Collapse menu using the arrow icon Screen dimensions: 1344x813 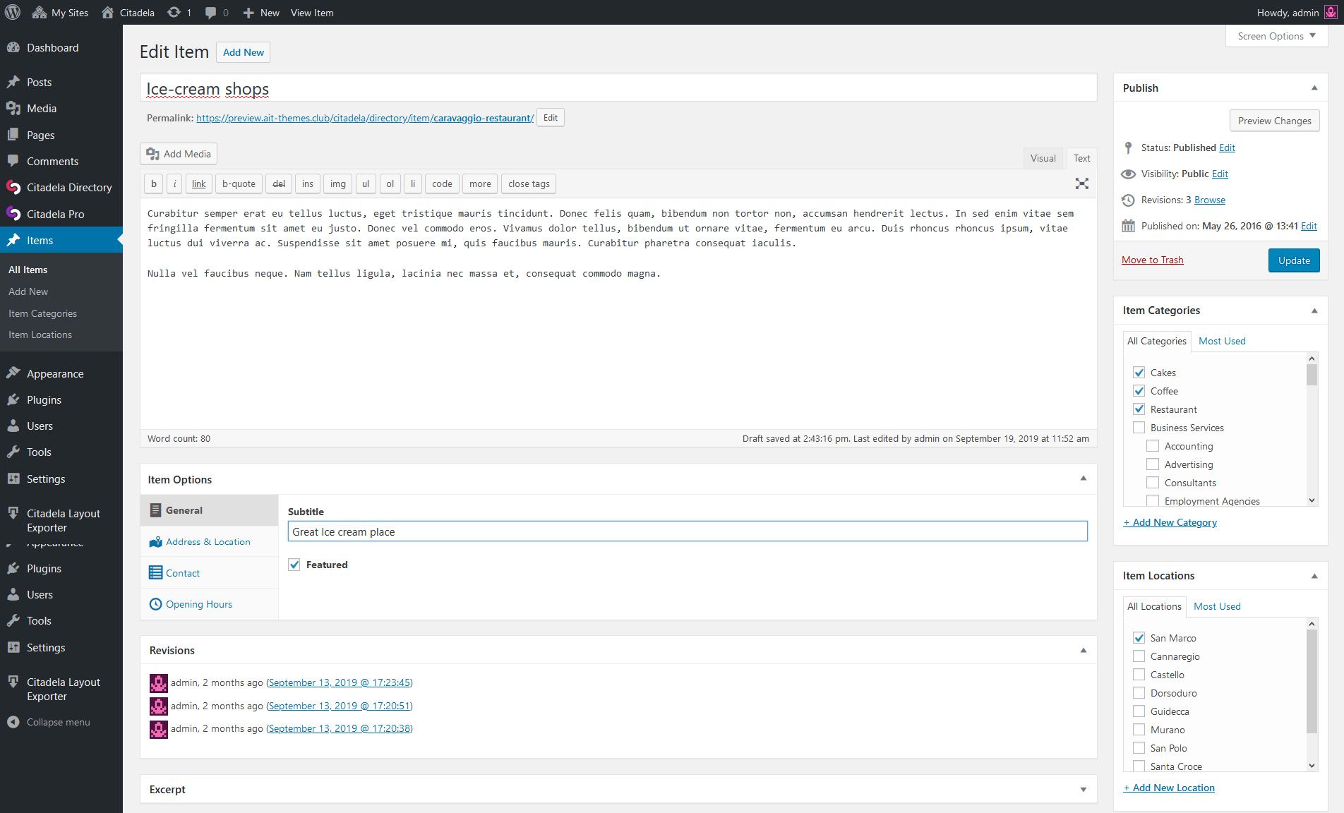pyautogui.click(x=13, y=722)
